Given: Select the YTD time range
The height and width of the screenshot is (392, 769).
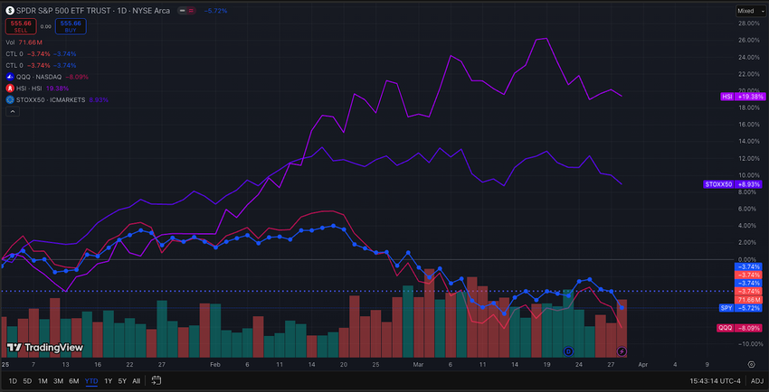Looking at the screenshot, I should tap(91, 381).
